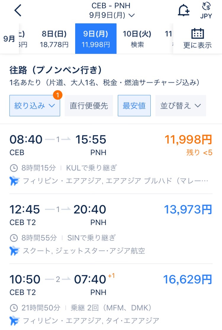The image size is (222, 330).
Task: Tap the price alert bell icon
Action: (184, 11)
